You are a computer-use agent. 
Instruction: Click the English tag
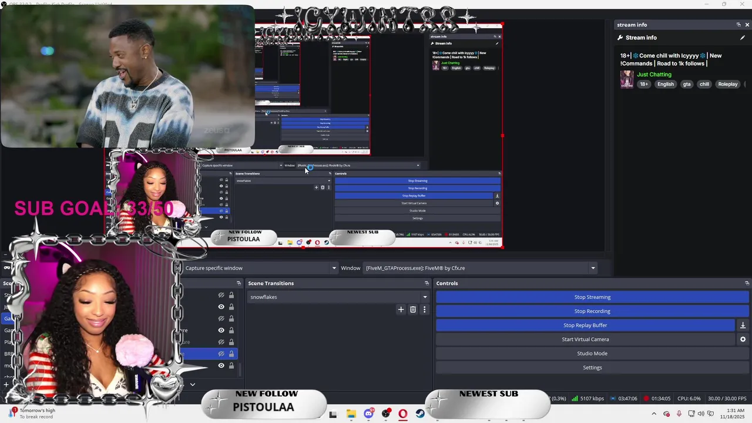666,84
